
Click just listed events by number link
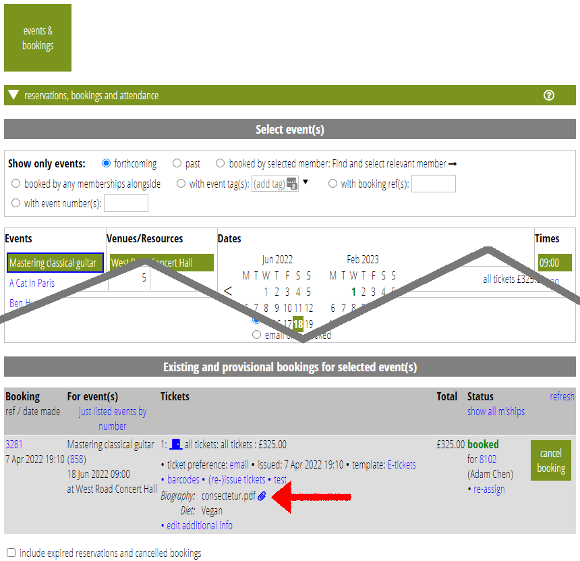tap(113, 419)
